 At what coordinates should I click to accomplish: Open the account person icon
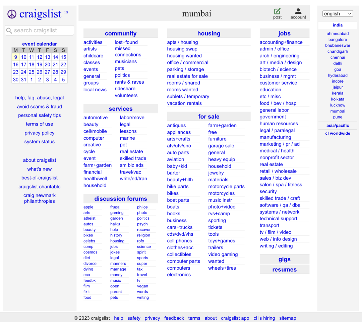point(298,11)
